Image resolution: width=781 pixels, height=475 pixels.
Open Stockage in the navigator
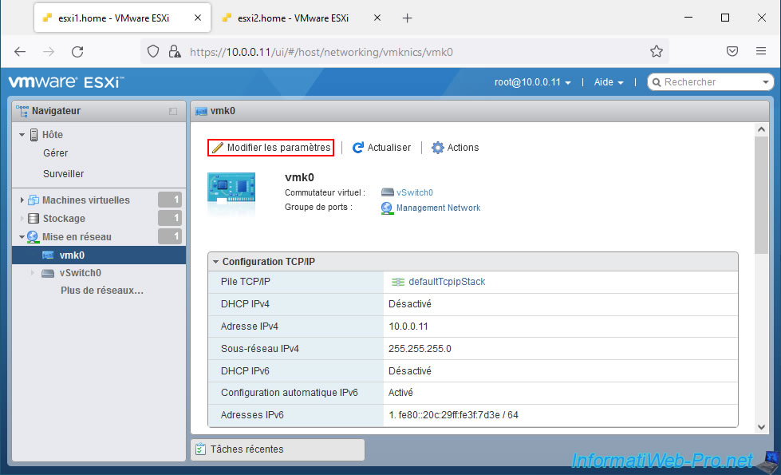point(64,218)
